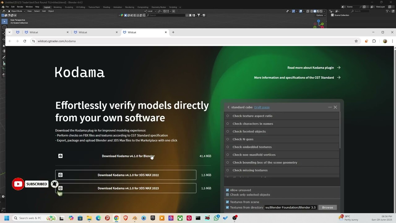Open the browser profile avatar

click(385, 41)
